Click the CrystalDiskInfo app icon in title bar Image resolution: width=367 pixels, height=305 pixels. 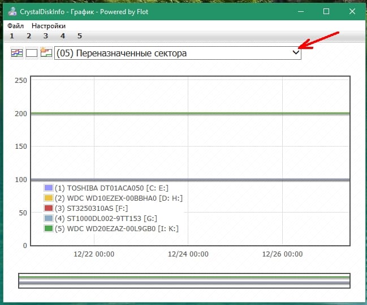(x=12, y=11)
